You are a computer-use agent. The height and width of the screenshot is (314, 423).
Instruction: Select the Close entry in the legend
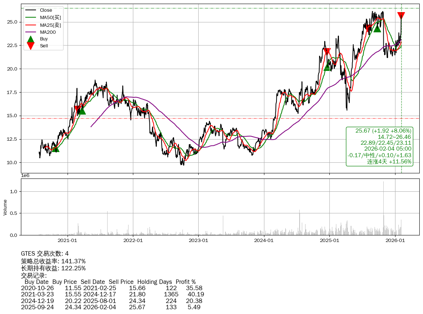46,10
